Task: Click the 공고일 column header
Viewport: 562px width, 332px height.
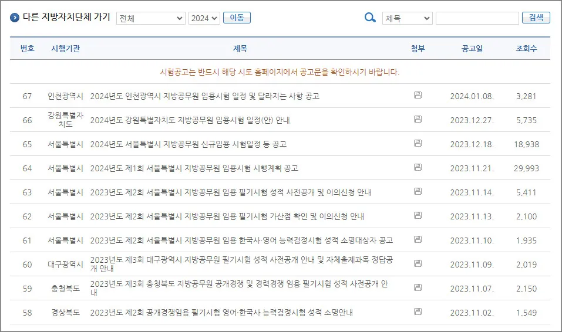Action: pyautogui.click(x=472, y=48)
